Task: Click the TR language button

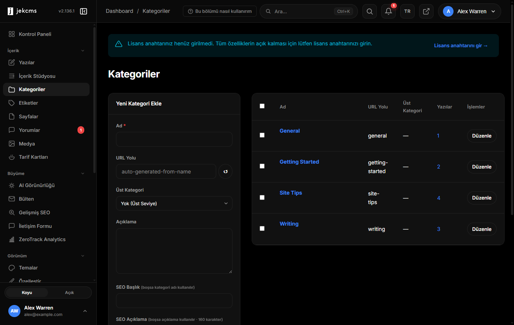Action: [x=407, y=11]
